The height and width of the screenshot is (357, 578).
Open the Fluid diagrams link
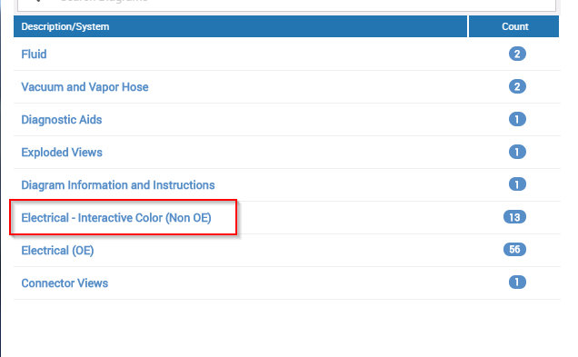point(34,55)
